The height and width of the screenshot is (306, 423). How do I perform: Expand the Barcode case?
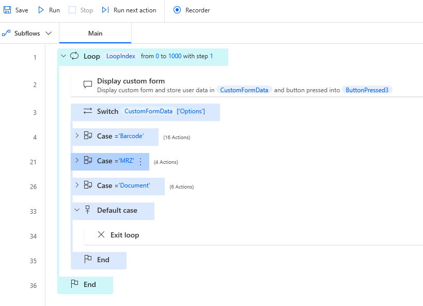click(x=77, y=136)
